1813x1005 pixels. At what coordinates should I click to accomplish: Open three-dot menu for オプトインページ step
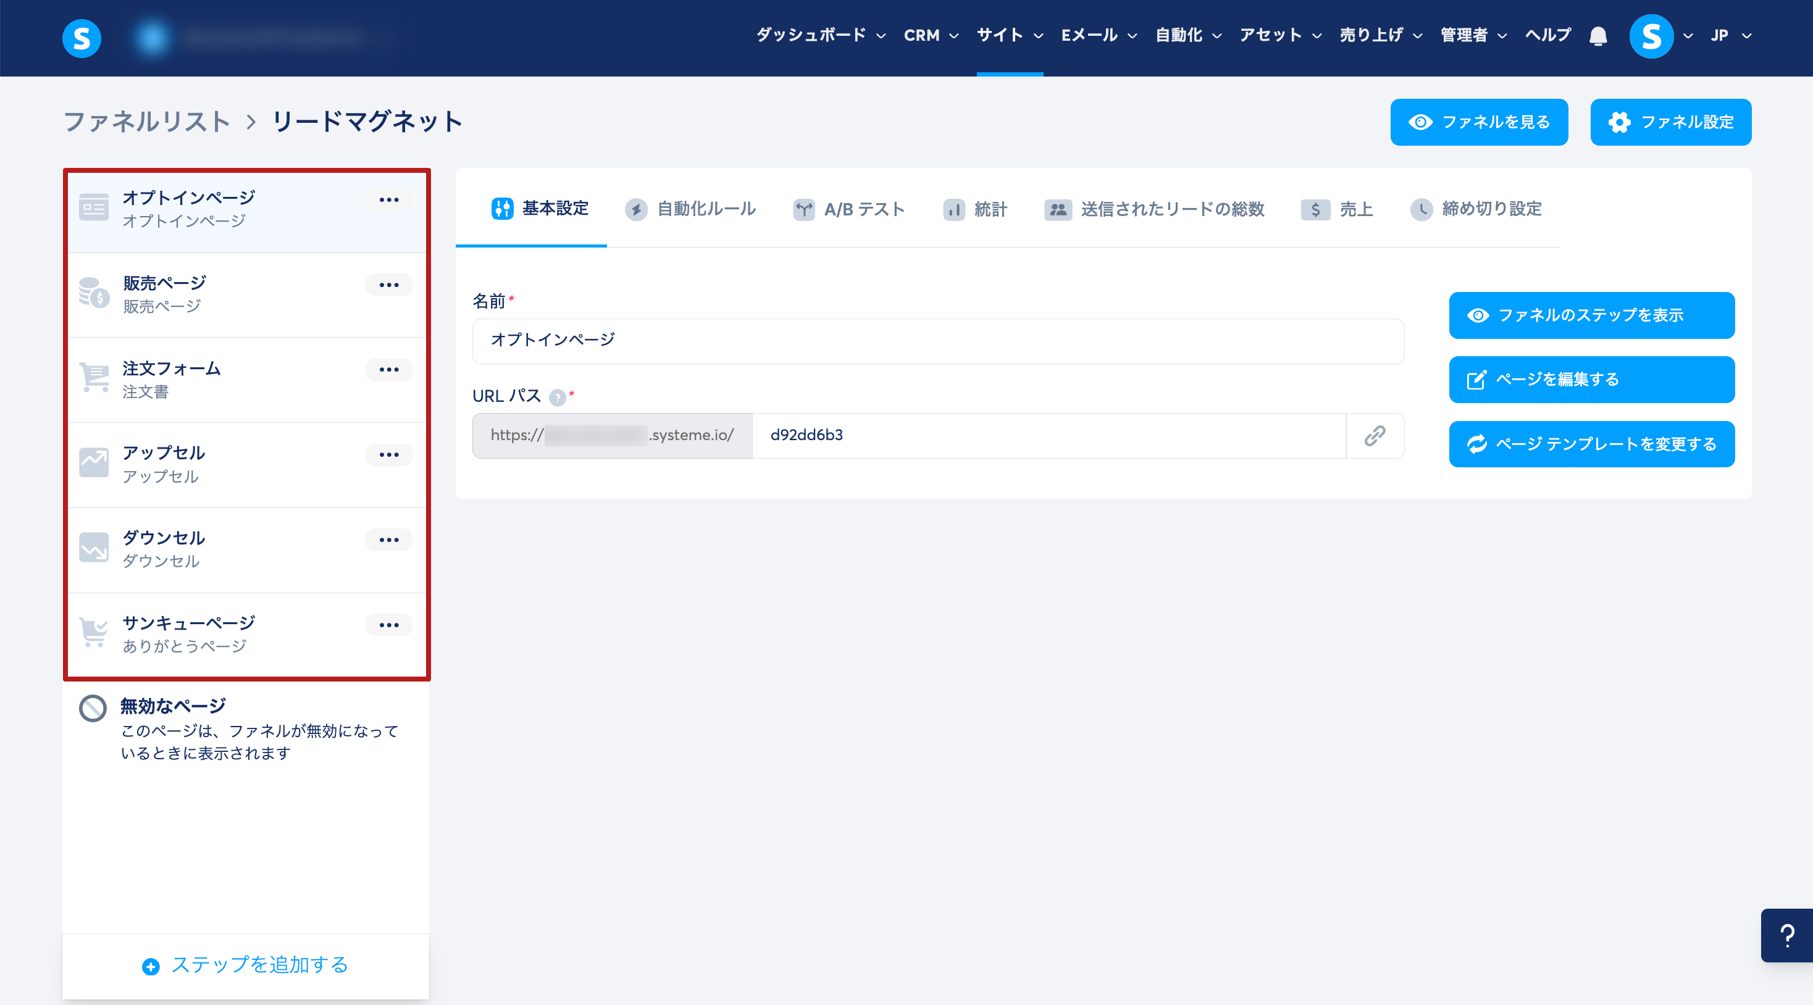(x=388, y=200)
